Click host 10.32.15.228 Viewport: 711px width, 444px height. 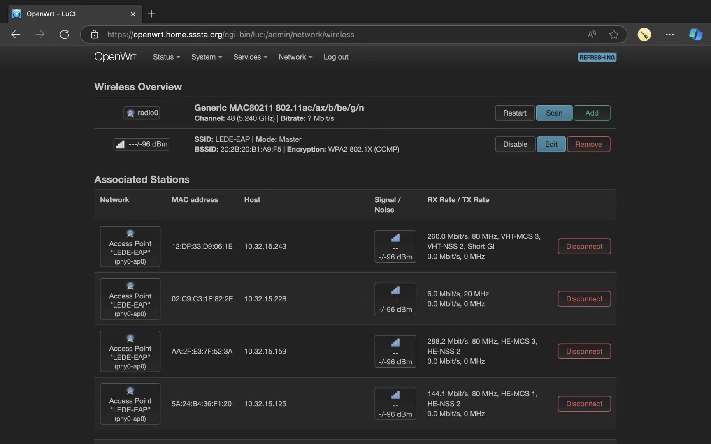265,299
